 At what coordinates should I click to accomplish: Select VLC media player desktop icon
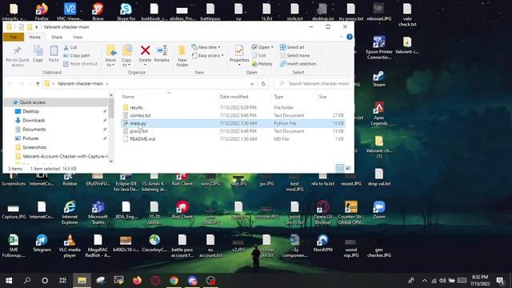(70, 246)
